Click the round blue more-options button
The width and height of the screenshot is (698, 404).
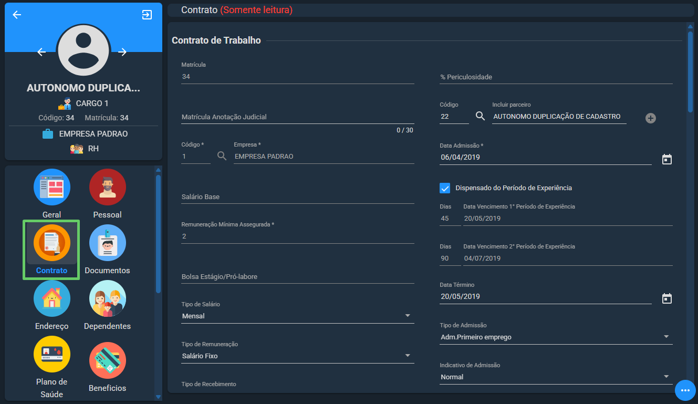pyautogui.click(x=685, y=390)
